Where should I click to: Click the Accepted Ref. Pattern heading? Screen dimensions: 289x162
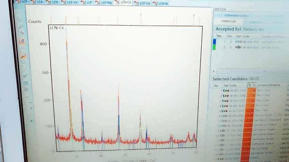tap(240, 29)
